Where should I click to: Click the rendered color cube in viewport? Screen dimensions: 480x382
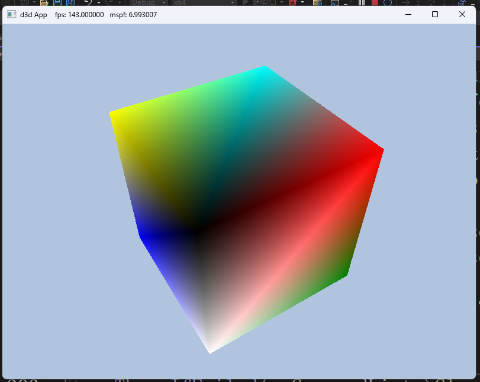[x=246, y=210]
